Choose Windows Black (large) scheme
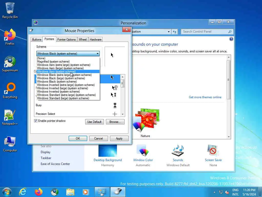Image resolution: width=262 pixels, height=197 pixels. click(68, 78)
